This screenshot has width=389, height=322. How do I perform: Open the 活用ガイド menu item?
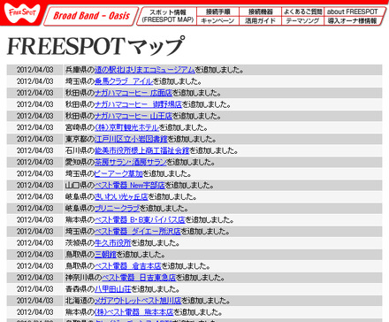tap(260, 21)
